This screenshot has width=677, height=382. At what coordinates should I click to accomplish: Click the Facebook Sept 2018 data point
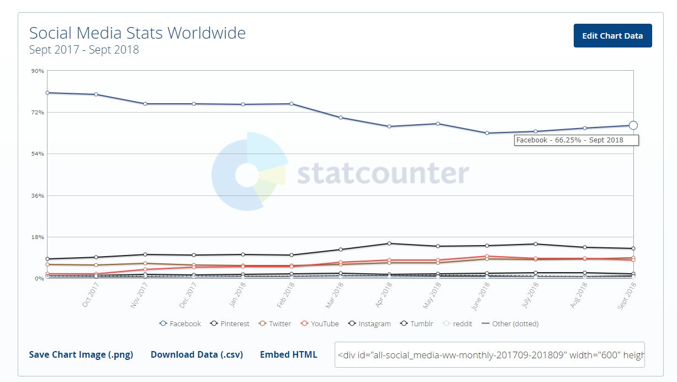point(633,125)
